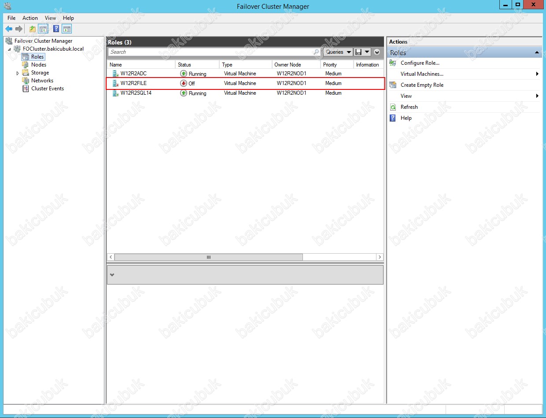Expand the View submenu arrow

[537, 96]
